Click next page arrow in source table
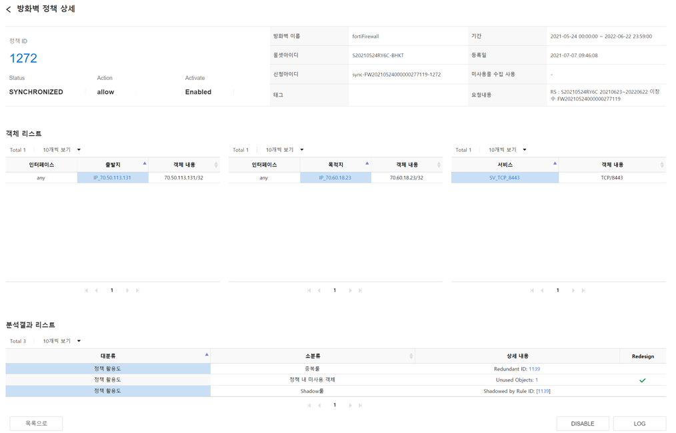The image size is (676, 433). (127, 290)
